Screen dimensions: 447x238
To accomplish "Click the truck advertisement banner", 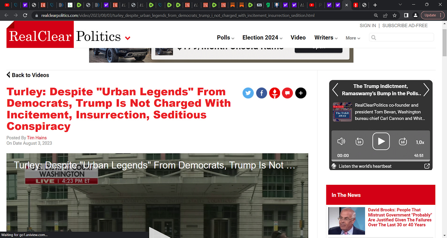I will (x=221, y=55).
